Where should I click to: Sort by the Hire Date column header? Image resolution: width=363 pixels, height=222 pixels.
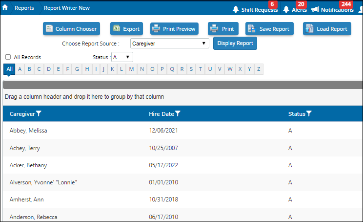[161, 114]
